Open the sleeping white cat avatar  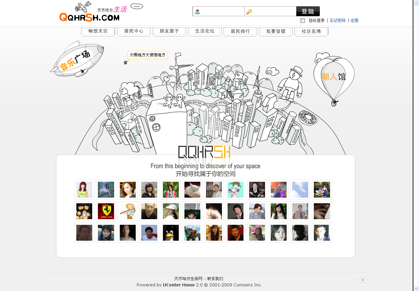click(192, 190)
